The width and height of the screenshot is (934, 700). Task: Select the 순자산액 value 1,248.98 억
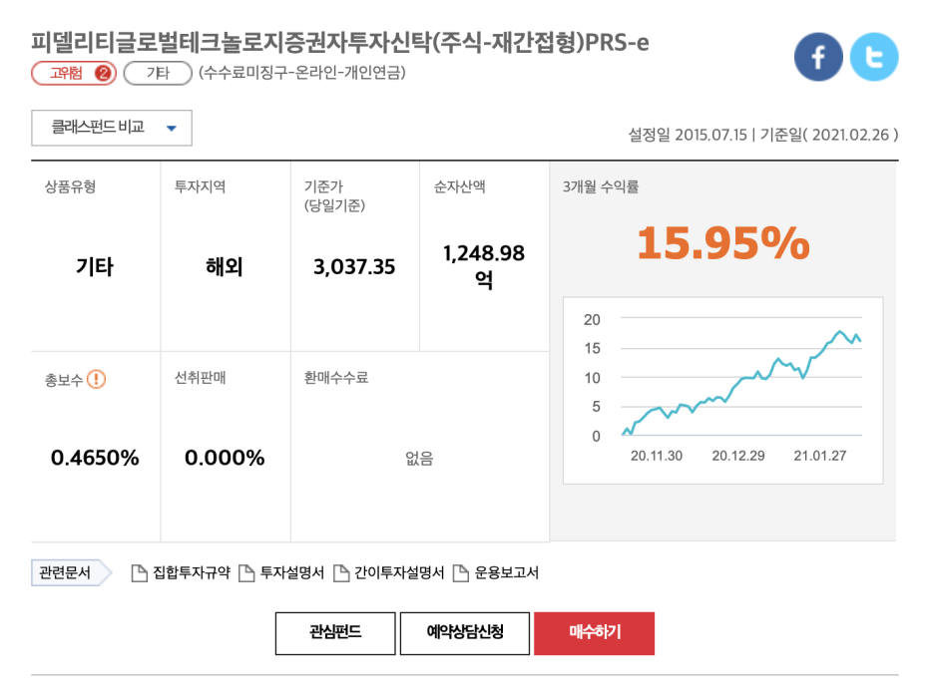(x=484, y=266)
